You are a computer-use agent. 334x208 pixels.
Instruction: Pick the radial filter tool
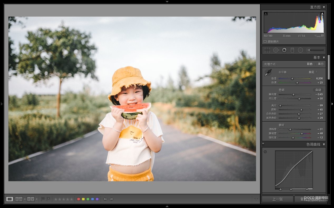pos(300,50)
